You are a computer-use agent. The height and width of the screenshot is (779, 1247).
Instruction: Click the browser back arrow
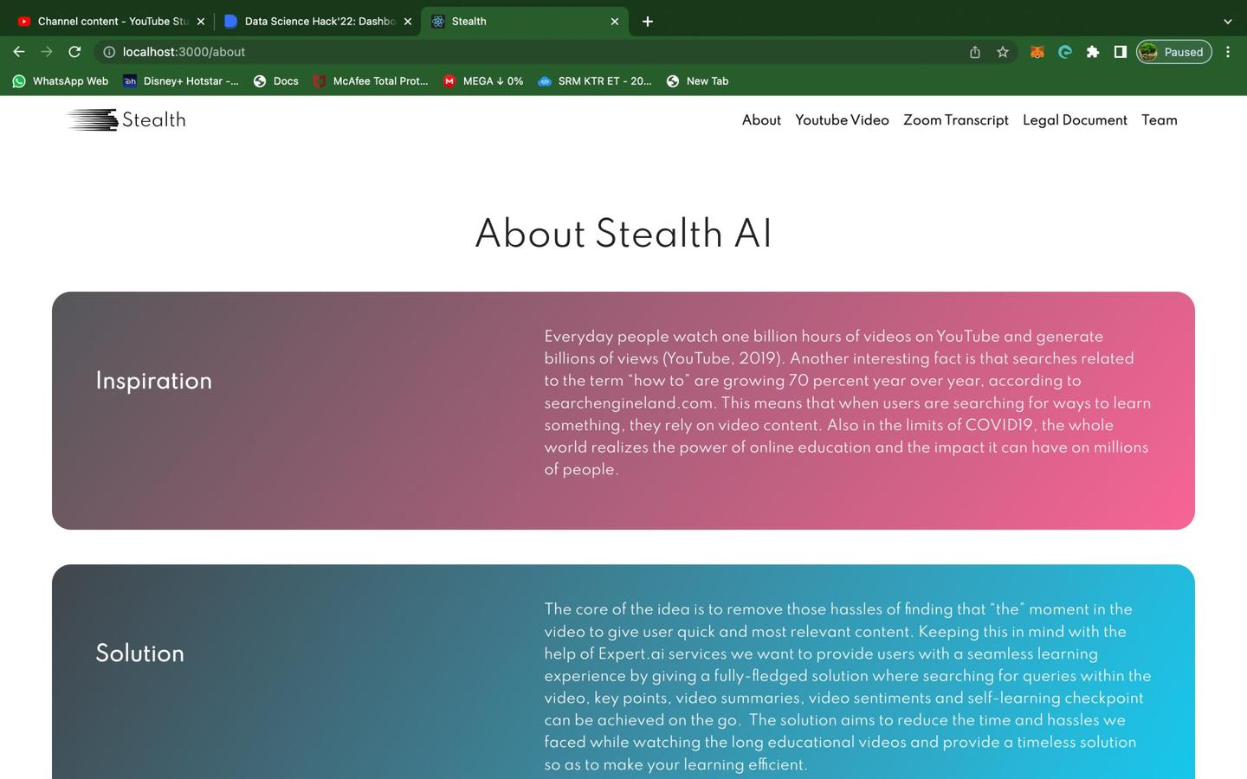click(x=19, y=52)
